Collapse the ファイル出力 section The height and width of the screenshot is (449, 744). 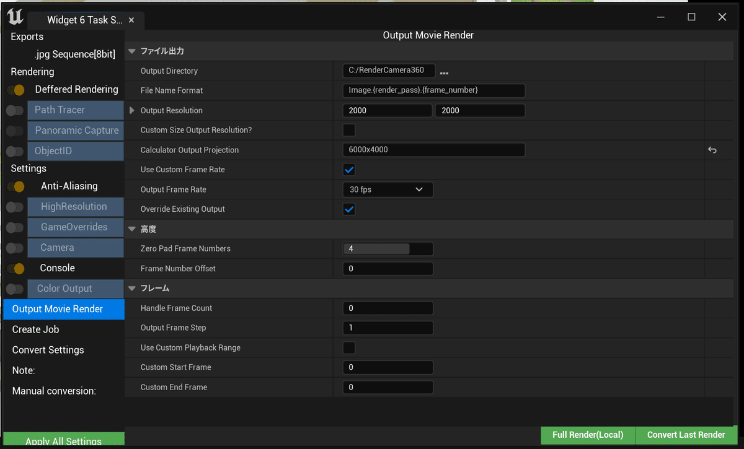click(131, 51)
